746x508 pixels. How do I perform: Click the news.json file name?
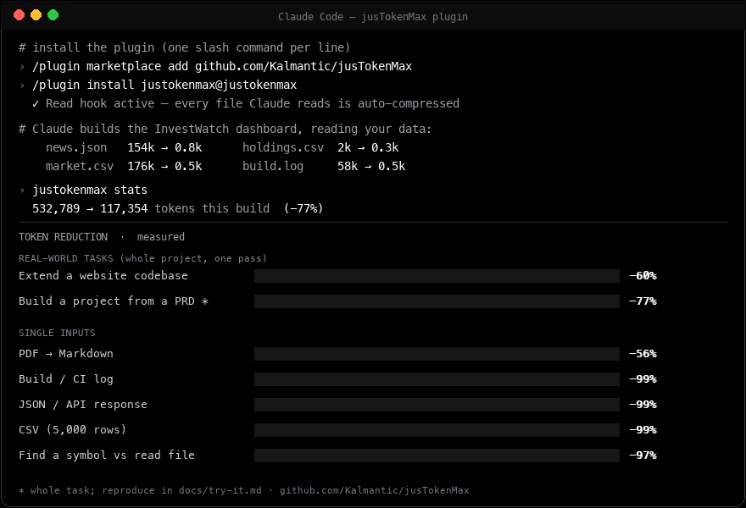76,148
